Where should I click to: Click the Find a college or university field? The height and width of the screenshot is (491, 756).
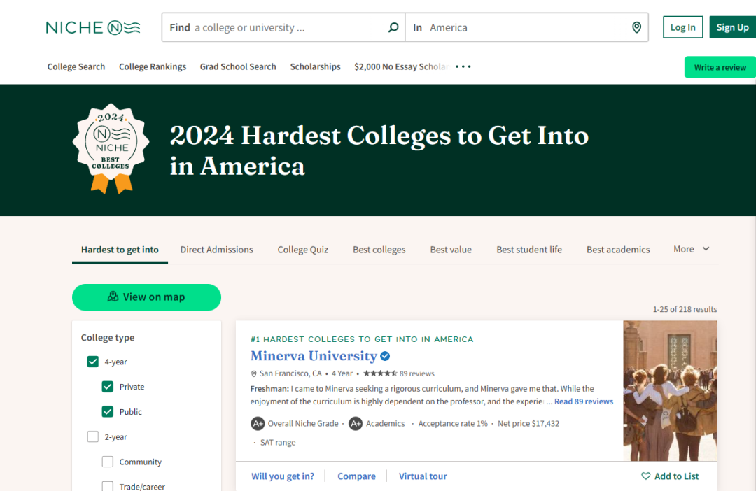pyautogui.click(x=283, y=27)
